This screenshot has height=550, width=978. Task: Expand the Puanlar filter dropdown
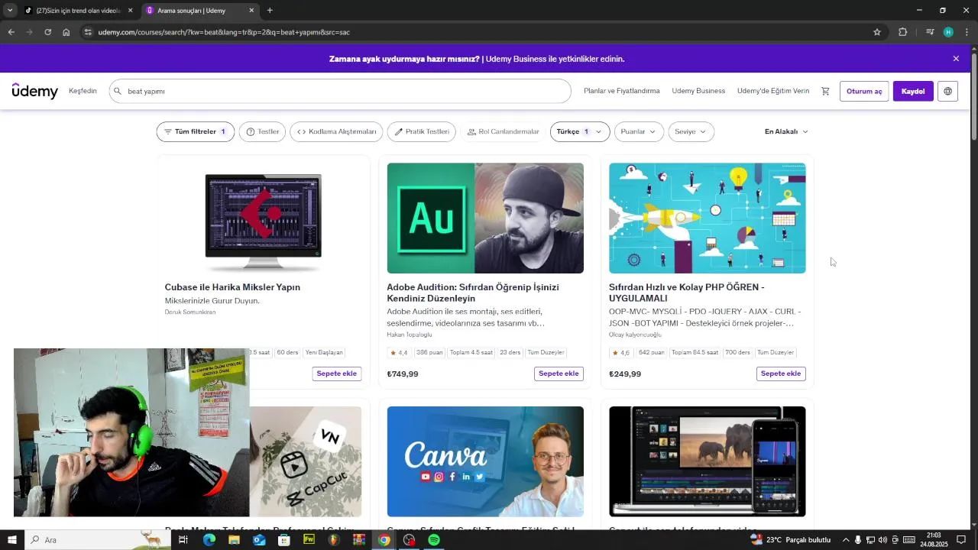(639, 131)
